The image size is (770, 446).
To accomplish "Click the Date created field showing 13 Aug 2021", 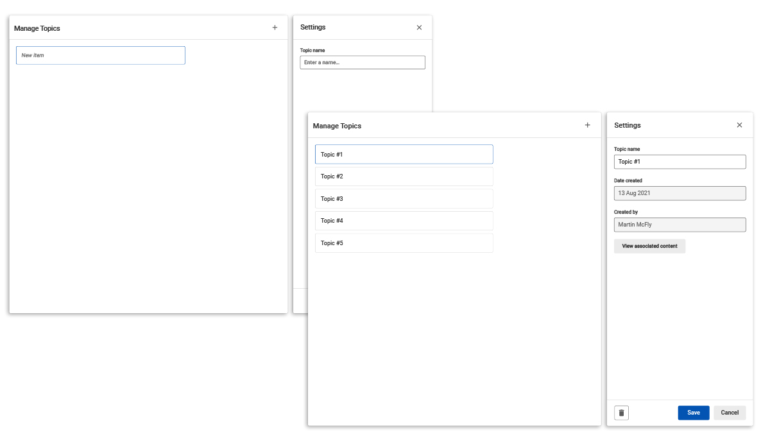I will 680,193.
